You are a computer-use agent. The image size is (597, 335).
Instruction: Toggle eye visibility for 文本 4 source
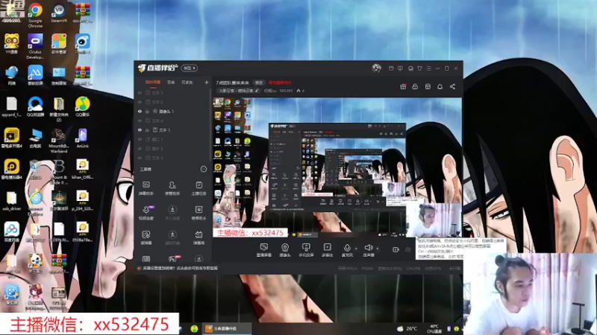[140, 121]
